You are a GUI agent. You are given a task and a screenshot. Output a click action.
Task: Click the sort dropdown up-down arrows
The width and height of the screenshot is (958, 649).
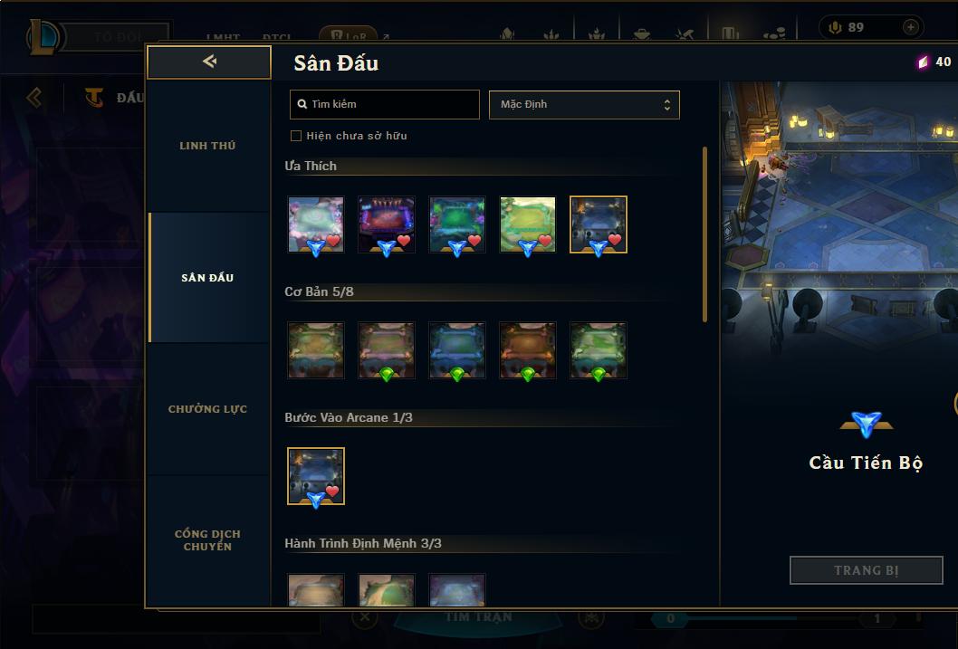click(x=667, y=105)
